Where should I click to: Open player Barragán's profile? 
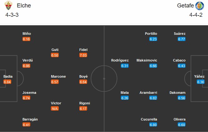[30, 119]
